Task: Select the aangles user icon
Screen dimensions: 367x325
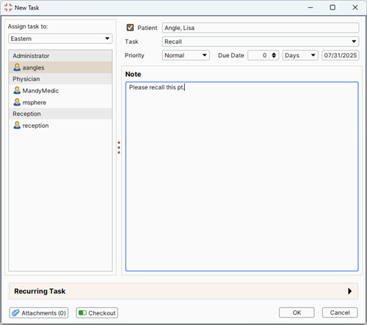Action: 17,67
